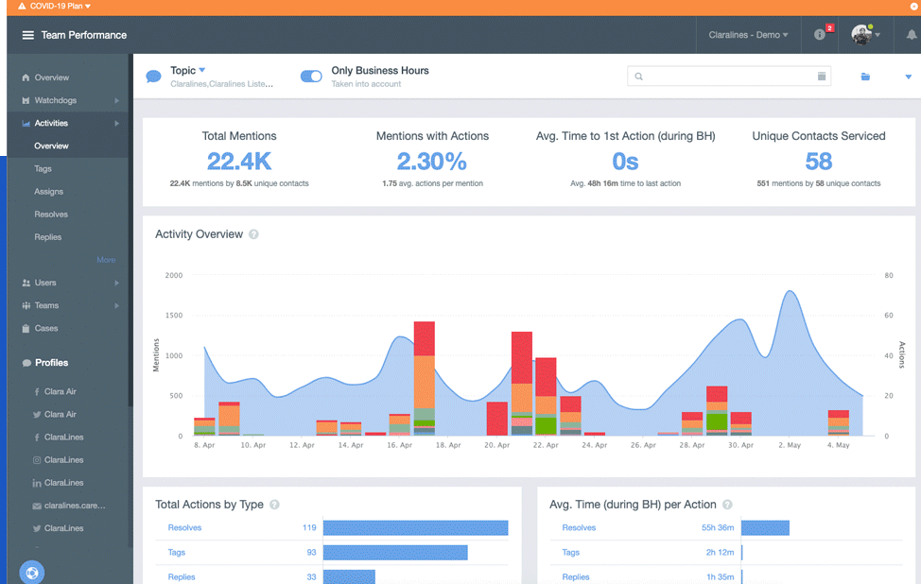The height and width of the screenshot is (584, 921).
Task: Open the COVID-19 Plan dropdown
Action: coord(60,6)
